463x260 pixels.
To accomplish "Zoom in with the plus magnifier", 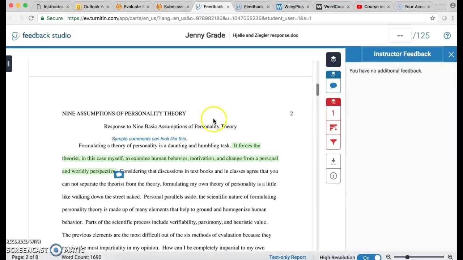I will [450, 257].
